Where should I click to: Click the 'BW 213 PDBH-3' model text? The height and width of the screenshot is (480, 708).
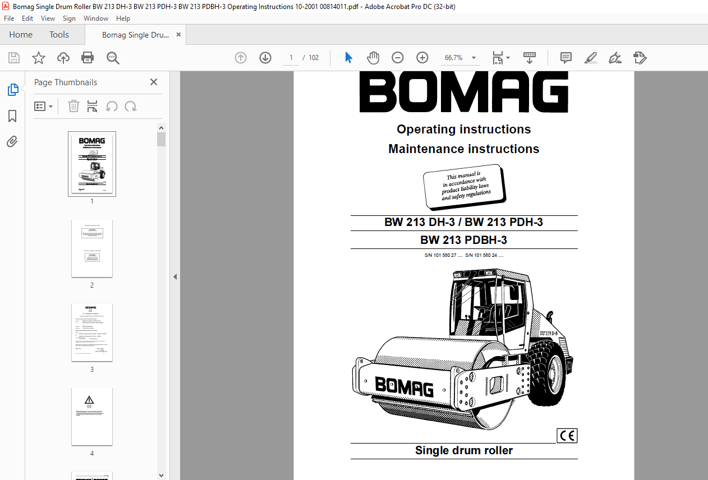pos(464,240)
